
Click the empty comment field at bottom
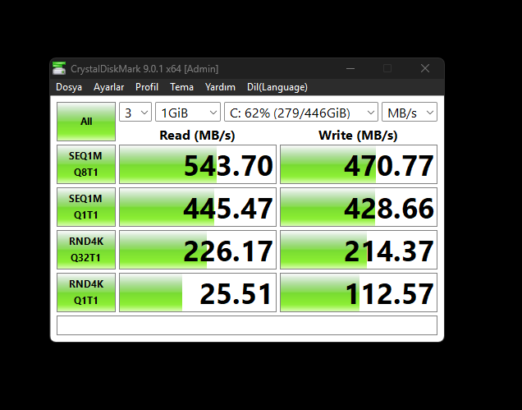(247, 325)
